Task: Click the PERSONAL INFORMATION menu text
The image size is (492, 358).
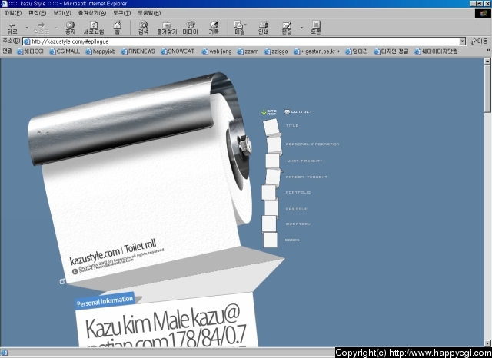Action: pyautogui.click(x=312, y=144)
